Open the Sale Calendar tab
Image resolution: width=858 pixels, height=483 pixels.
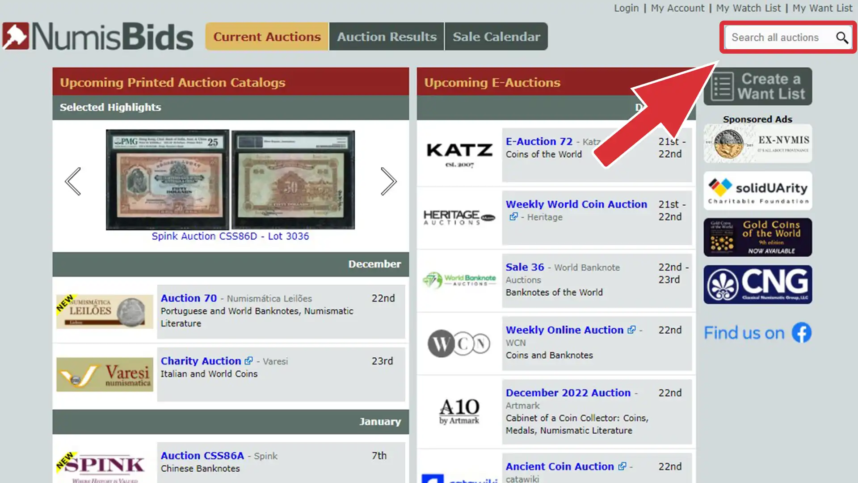[x=496, y=36]
